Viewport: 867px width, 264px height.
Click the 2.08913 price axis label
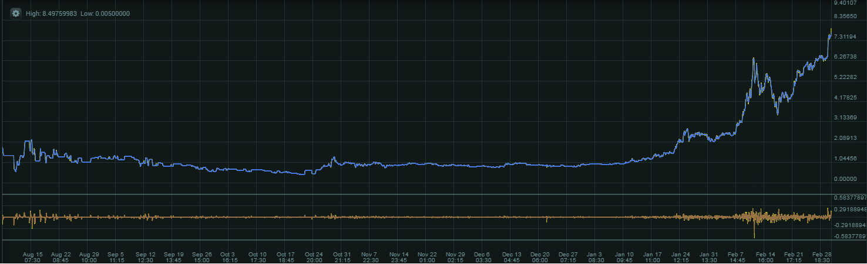click(846, 138)
